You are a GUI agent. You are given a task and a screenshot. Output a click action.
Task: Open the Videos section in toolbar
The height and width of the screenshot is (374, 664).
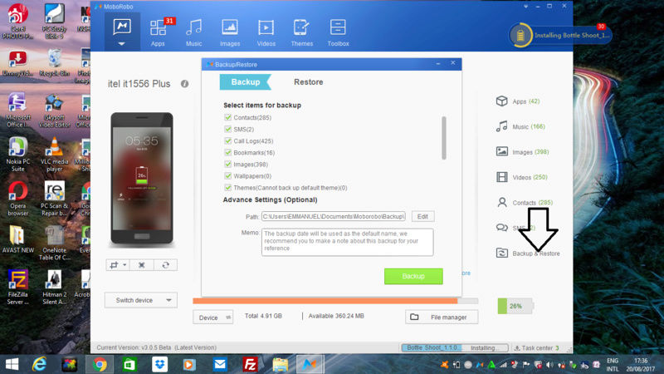pyautogui.click(x=266, y=32)
